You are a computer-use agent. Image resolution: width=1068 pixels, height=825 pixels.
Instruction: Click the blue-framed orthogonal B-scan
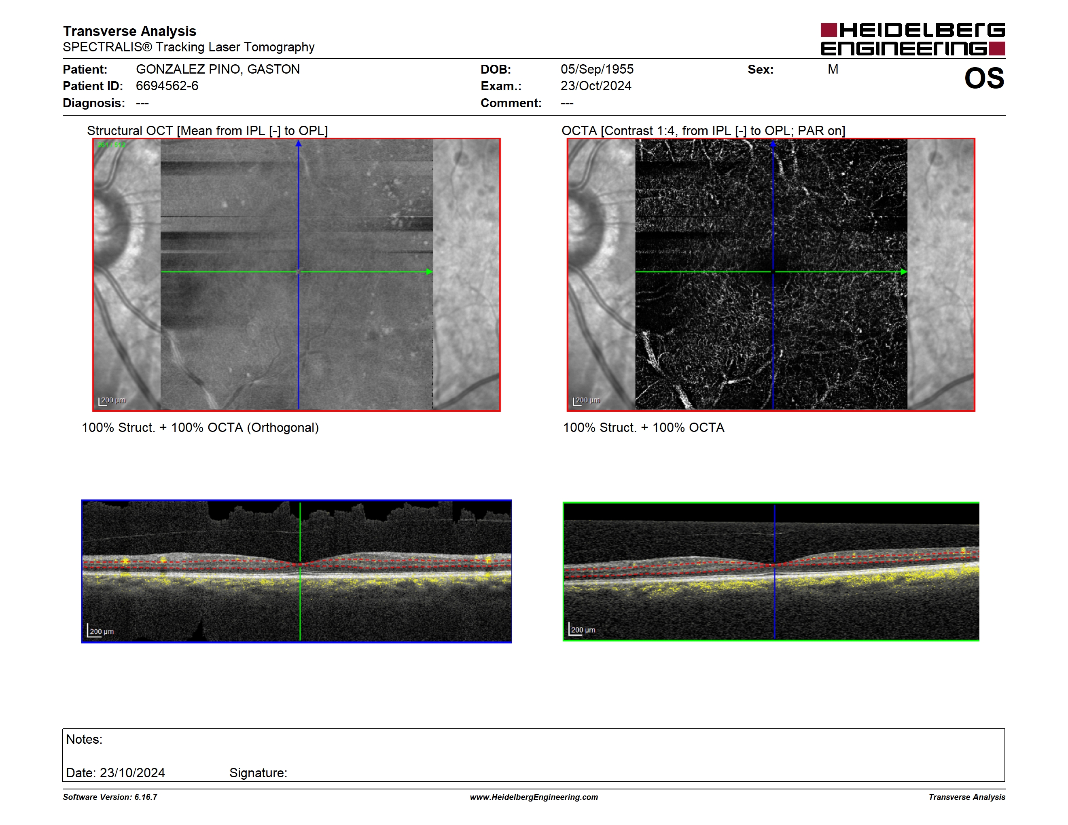coord(297,571)
